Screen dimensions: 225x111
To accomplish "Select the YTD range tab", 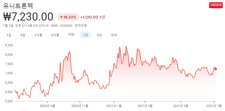I will coord(71,35).
